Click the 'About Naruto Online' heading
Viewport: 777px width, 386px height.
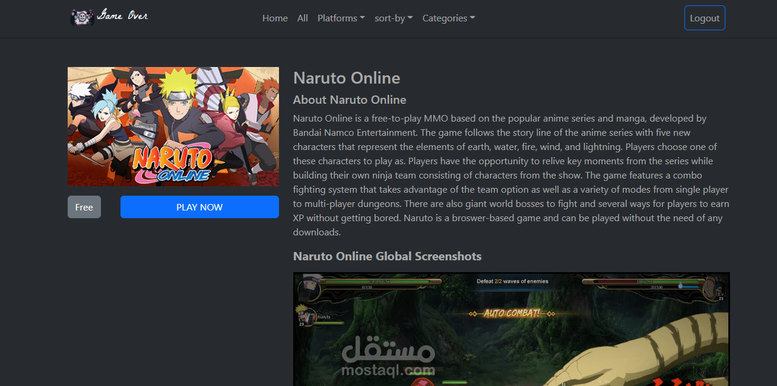pos(350,100)
